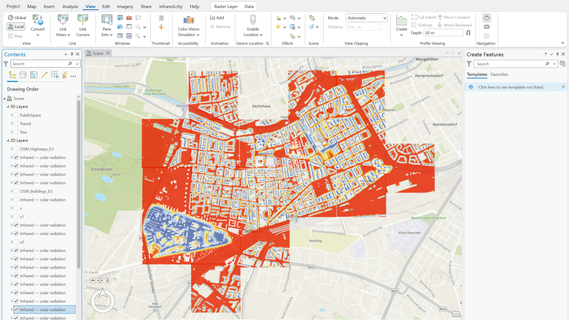
Task: Click the Catalog toolbox icon in the Windows group
Action: coord(129,18)
